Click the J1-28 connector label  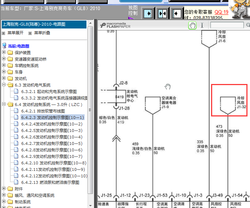[124, 108]
